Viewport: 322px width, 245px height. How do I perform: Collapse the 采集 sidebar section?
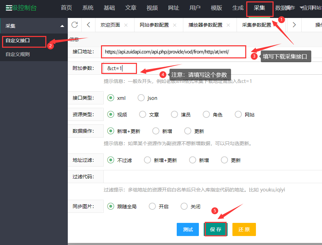(x=62, y=26)
